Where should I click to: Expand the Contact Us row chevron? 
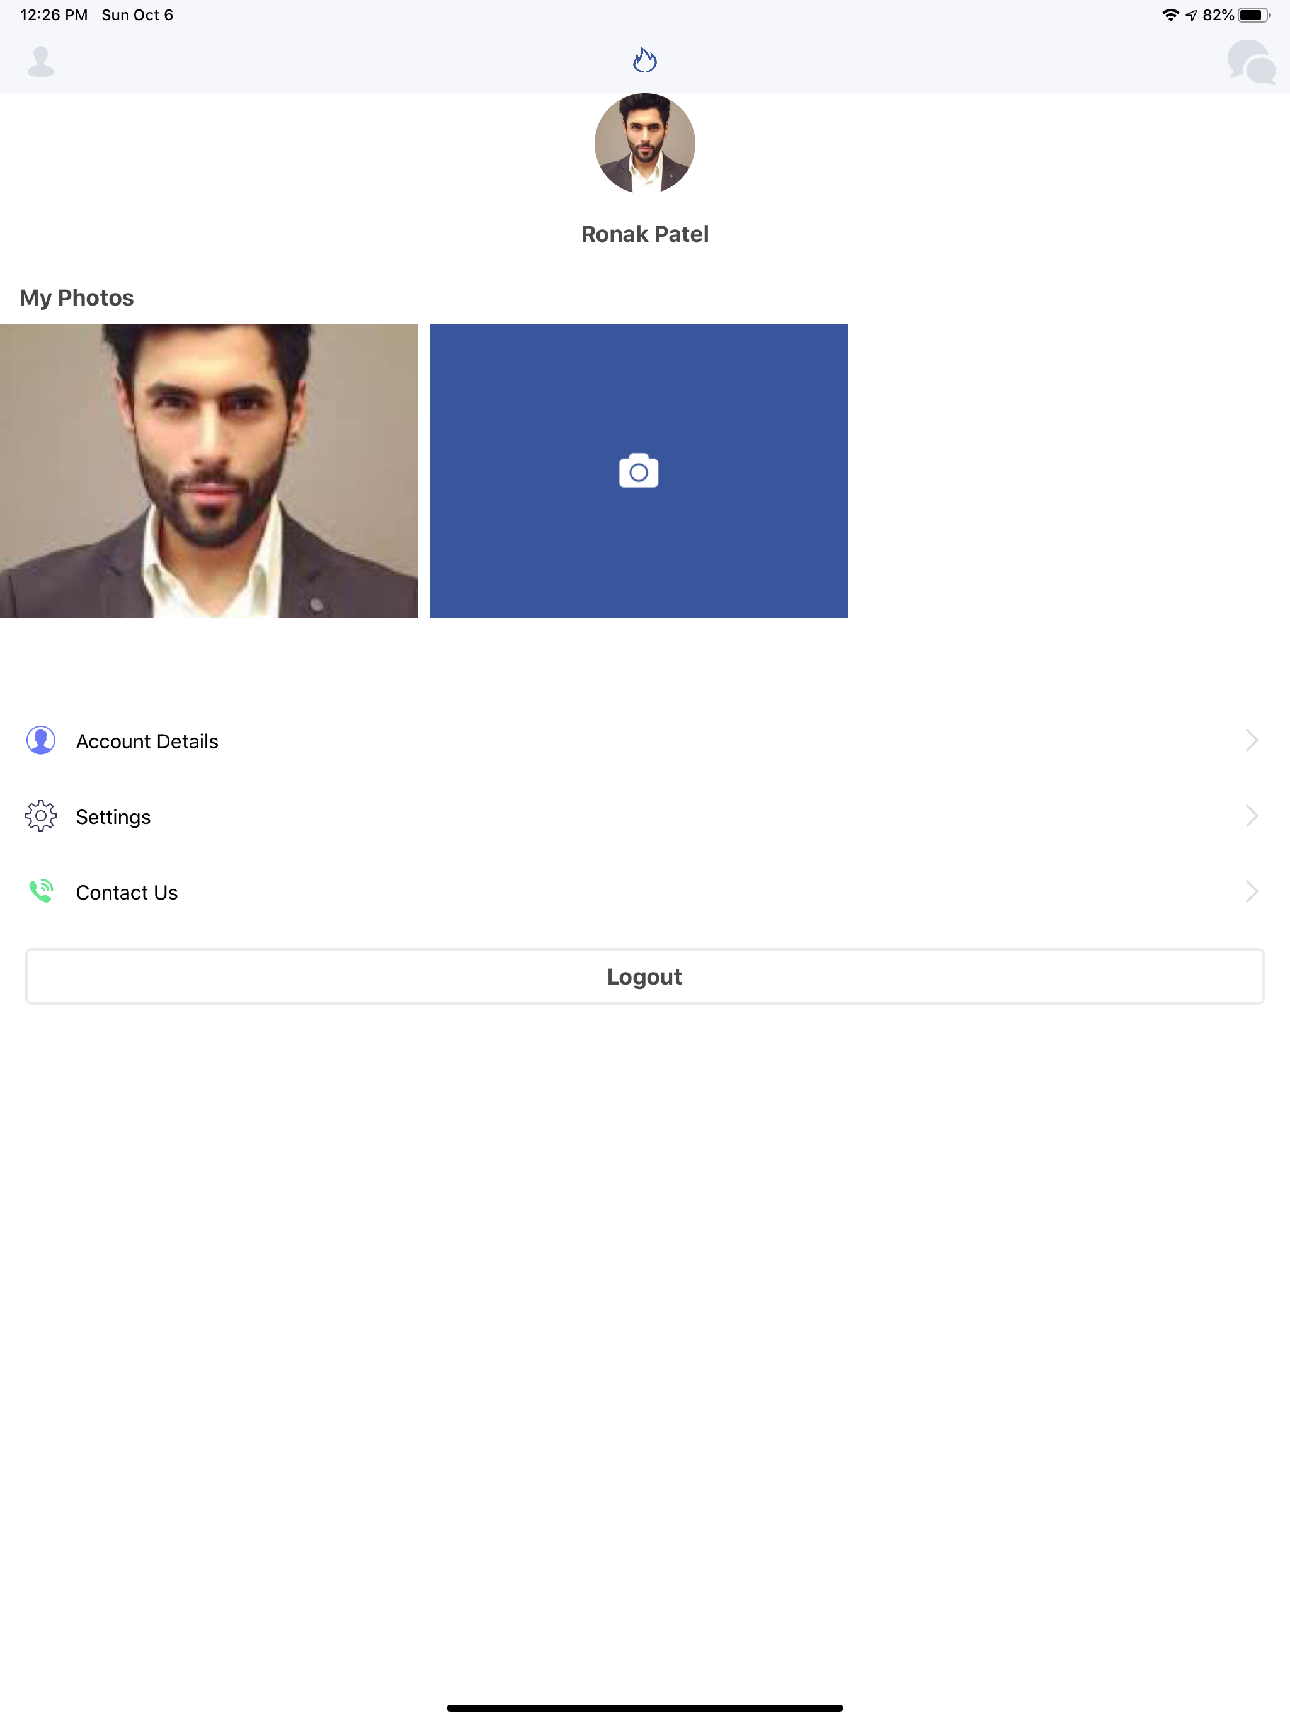1251,891
